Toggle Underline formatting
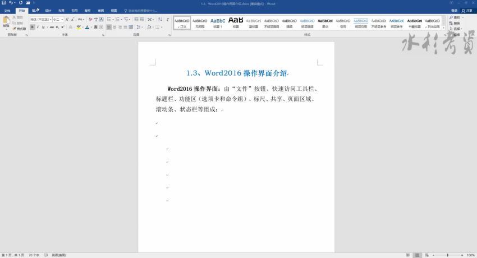This screenshot has height=258, width=477. tap(43, 27)
